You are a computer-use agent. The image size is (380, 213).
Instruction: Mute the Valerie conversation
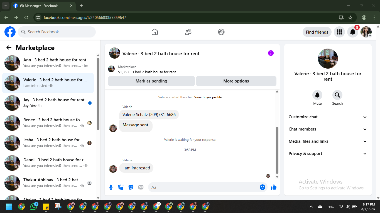point(317,95)
